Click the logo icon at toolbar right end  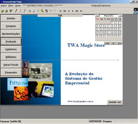(x=136, y=11)
